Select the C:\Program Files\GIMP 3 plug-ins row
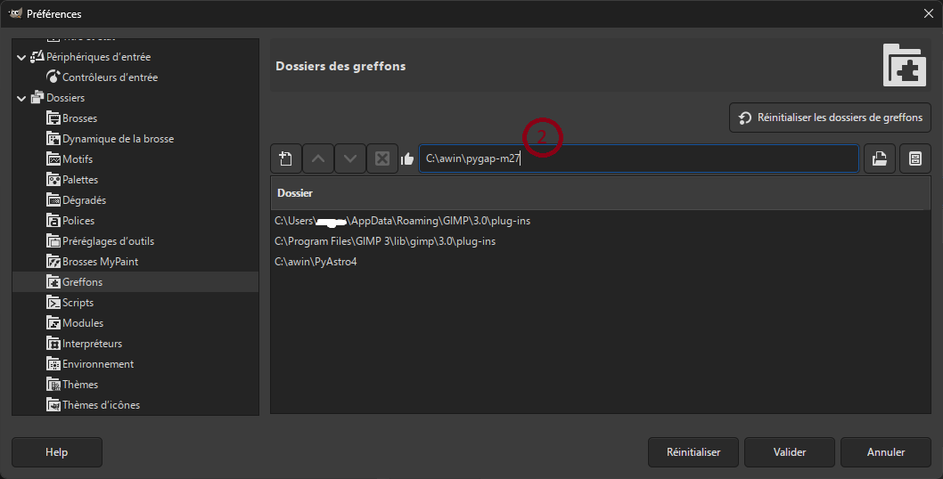943x479 pixels. tap(600, 241)
